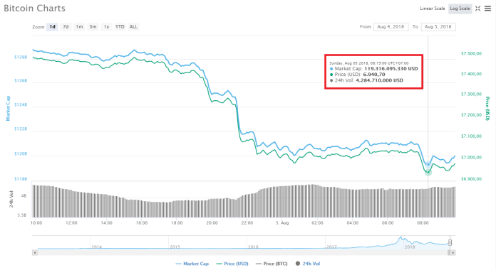The width and height of the screenshot is (496, 270).
Task: Click the 2018 label in navigator
Action: click(410, 247)
